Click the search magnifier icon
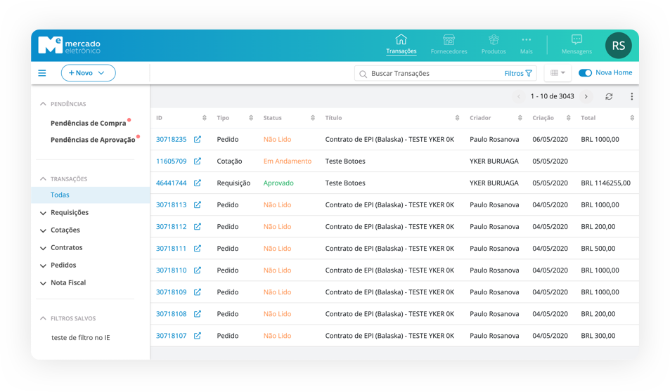 coord(363,74)
